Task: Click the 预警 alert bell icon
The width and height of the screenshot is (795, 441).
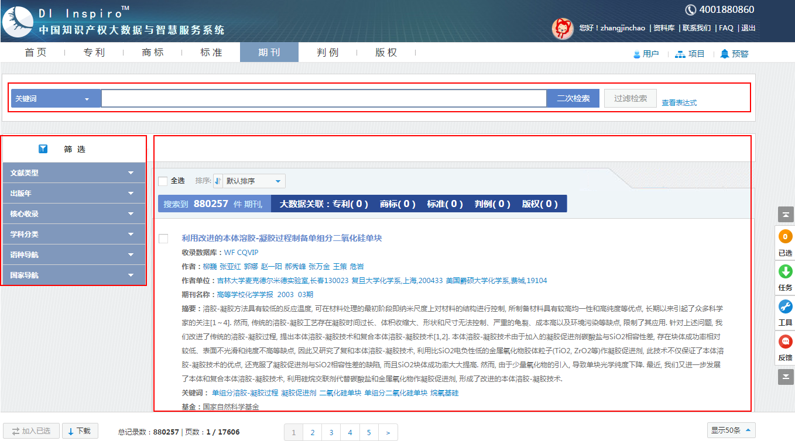Action: click(725, 54)
